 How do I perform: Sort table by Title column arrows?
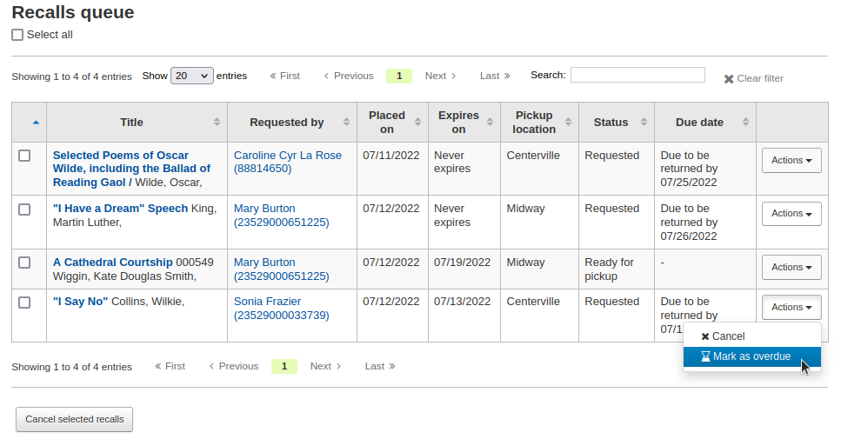217,123
